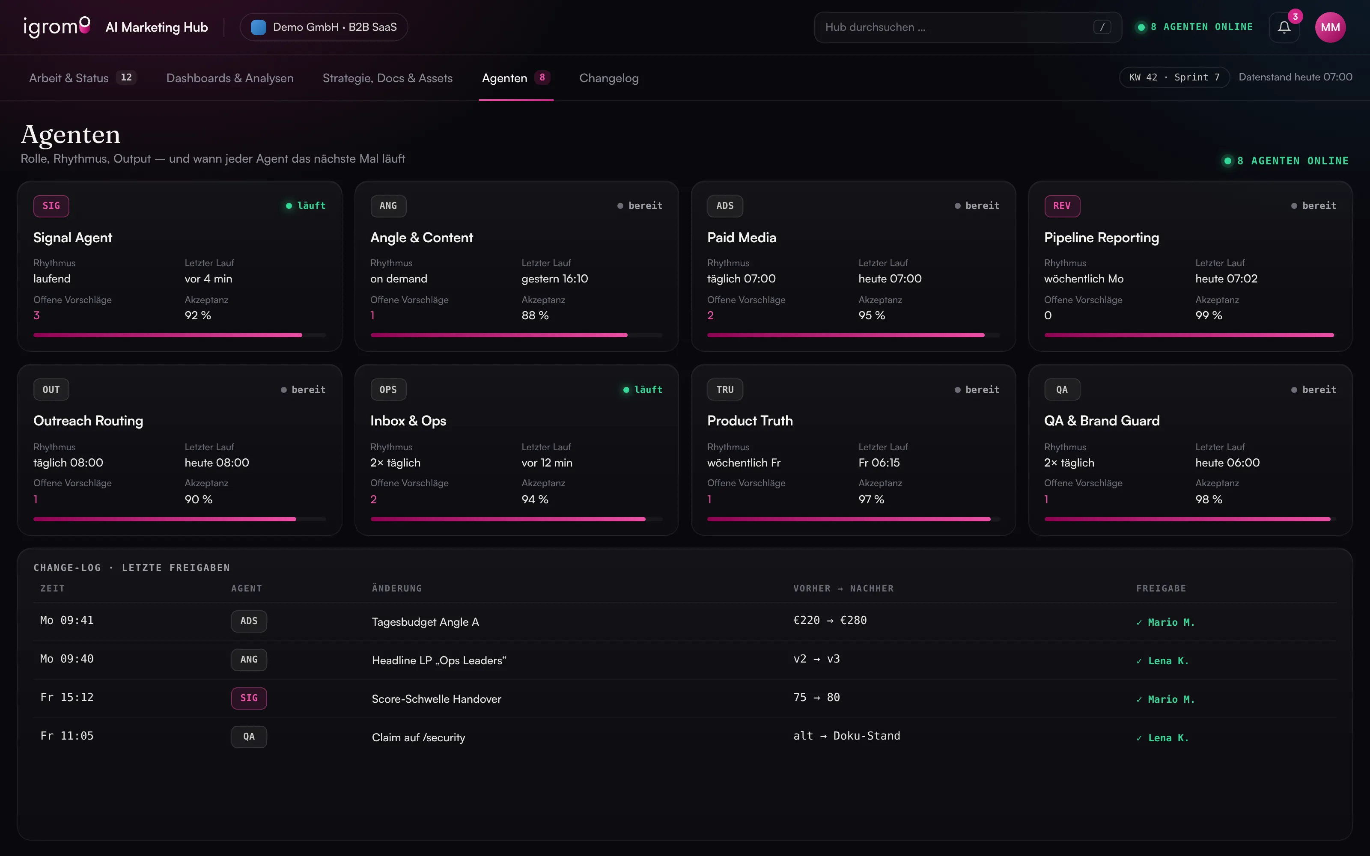This screenshot has width=1370, height=856.
Task: Click the REV badge on Pipeline Reporting card
Action: click(1061, 205)
